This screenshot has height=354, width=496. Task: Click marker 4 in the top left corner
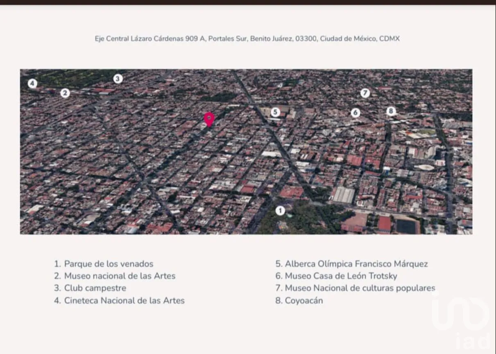coord(32,84)
